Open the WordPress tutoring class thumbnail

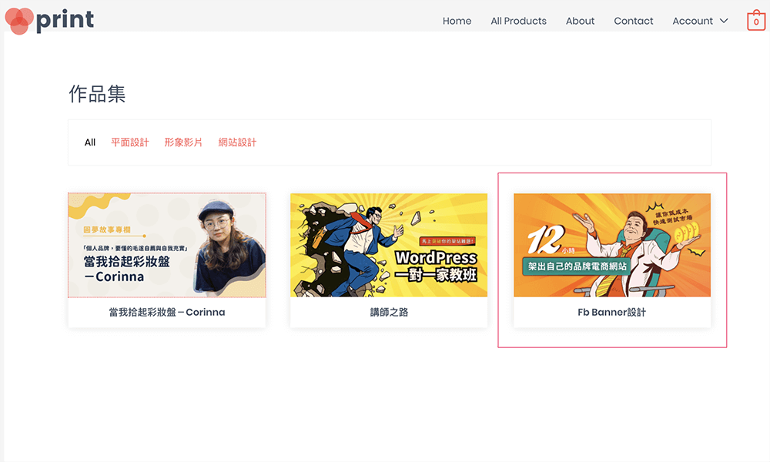click(389, 245)
